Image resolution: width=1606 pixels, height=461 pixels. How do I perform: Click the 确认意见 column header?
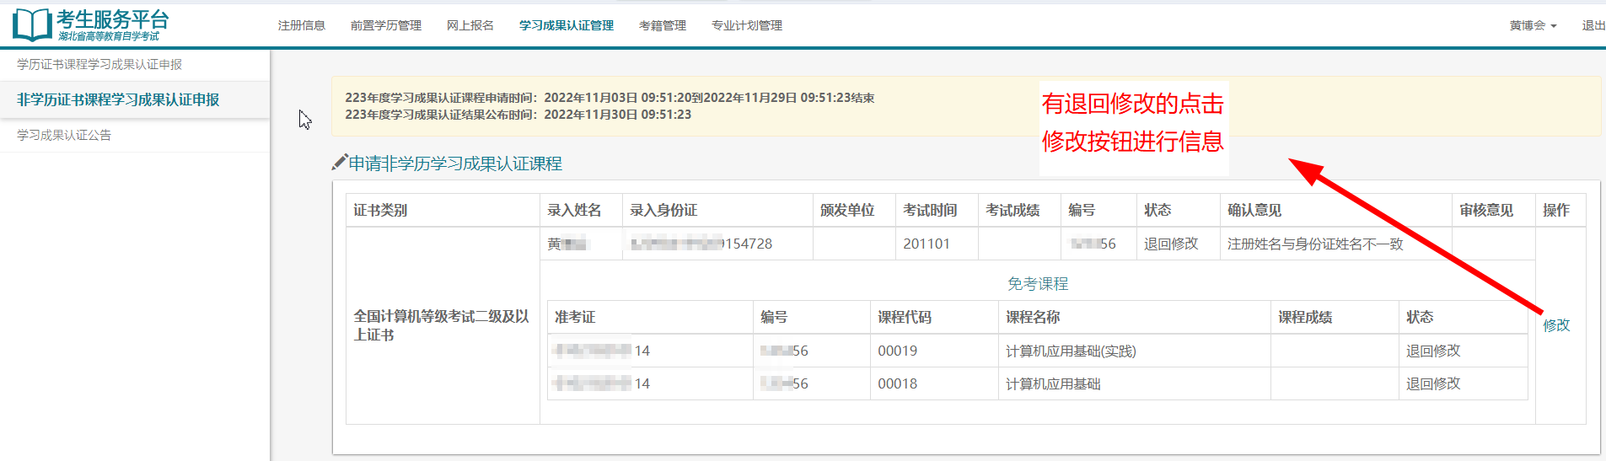(x=1254, y=210)
